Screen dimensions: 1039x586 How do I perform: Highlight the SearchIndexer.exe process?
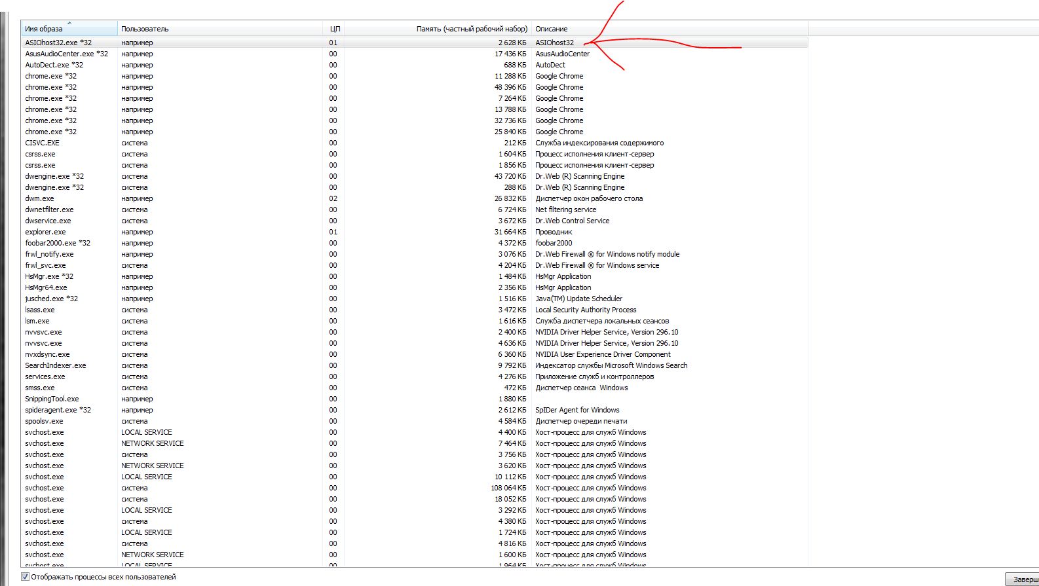coord(55,365)
